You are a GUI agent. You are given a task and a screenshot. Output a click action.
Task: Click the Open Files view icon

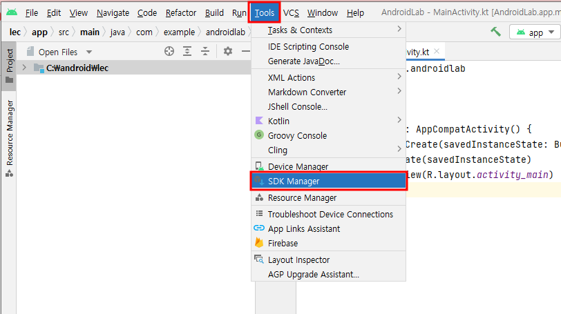pyautogui.click(x=30, y=52)
